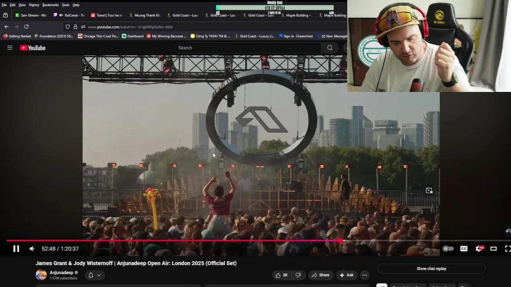This screenshot has height=287, width=511.
Task: Like the video with thumbs-up
Action: coord(281,275)
